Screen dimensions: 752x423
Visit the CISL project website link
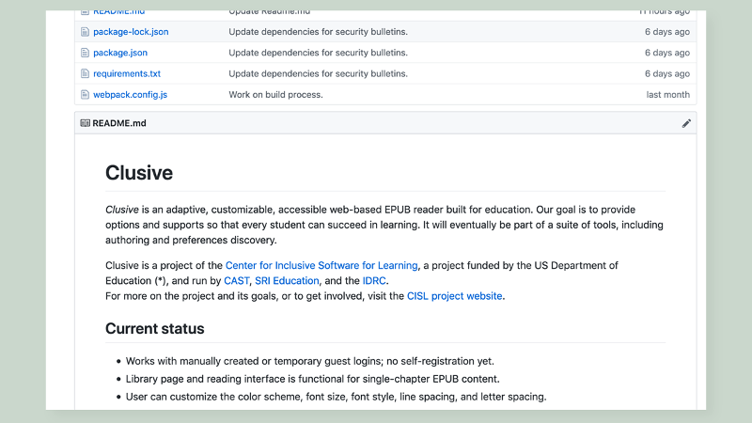coord(454,296)
